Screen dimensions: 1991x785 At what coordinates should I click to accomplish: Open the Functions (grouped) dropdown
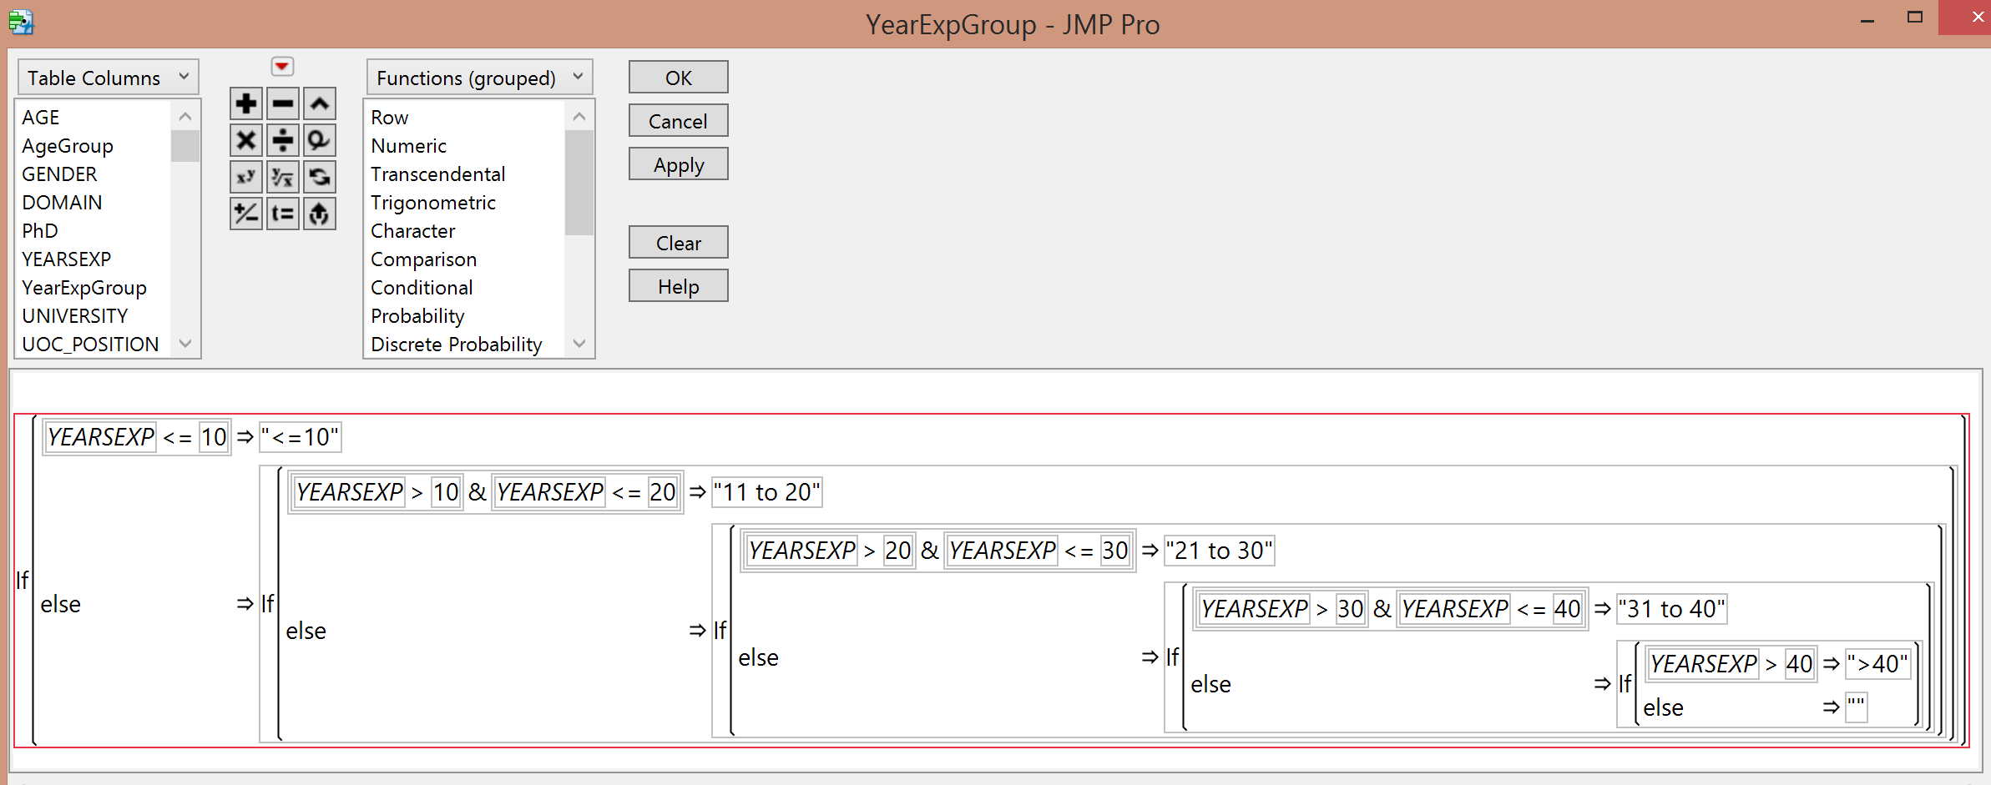480,78
